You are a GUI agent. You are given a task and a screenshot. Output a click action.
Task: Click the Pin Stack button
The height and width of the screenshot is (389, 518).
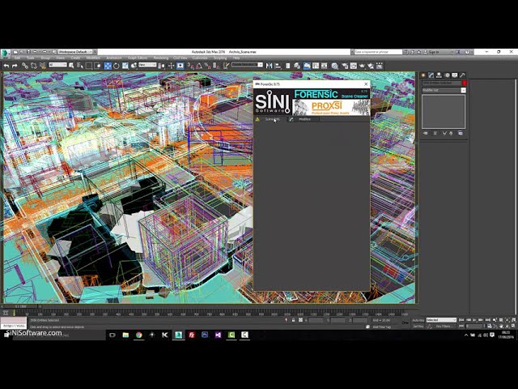coord(426,133)
